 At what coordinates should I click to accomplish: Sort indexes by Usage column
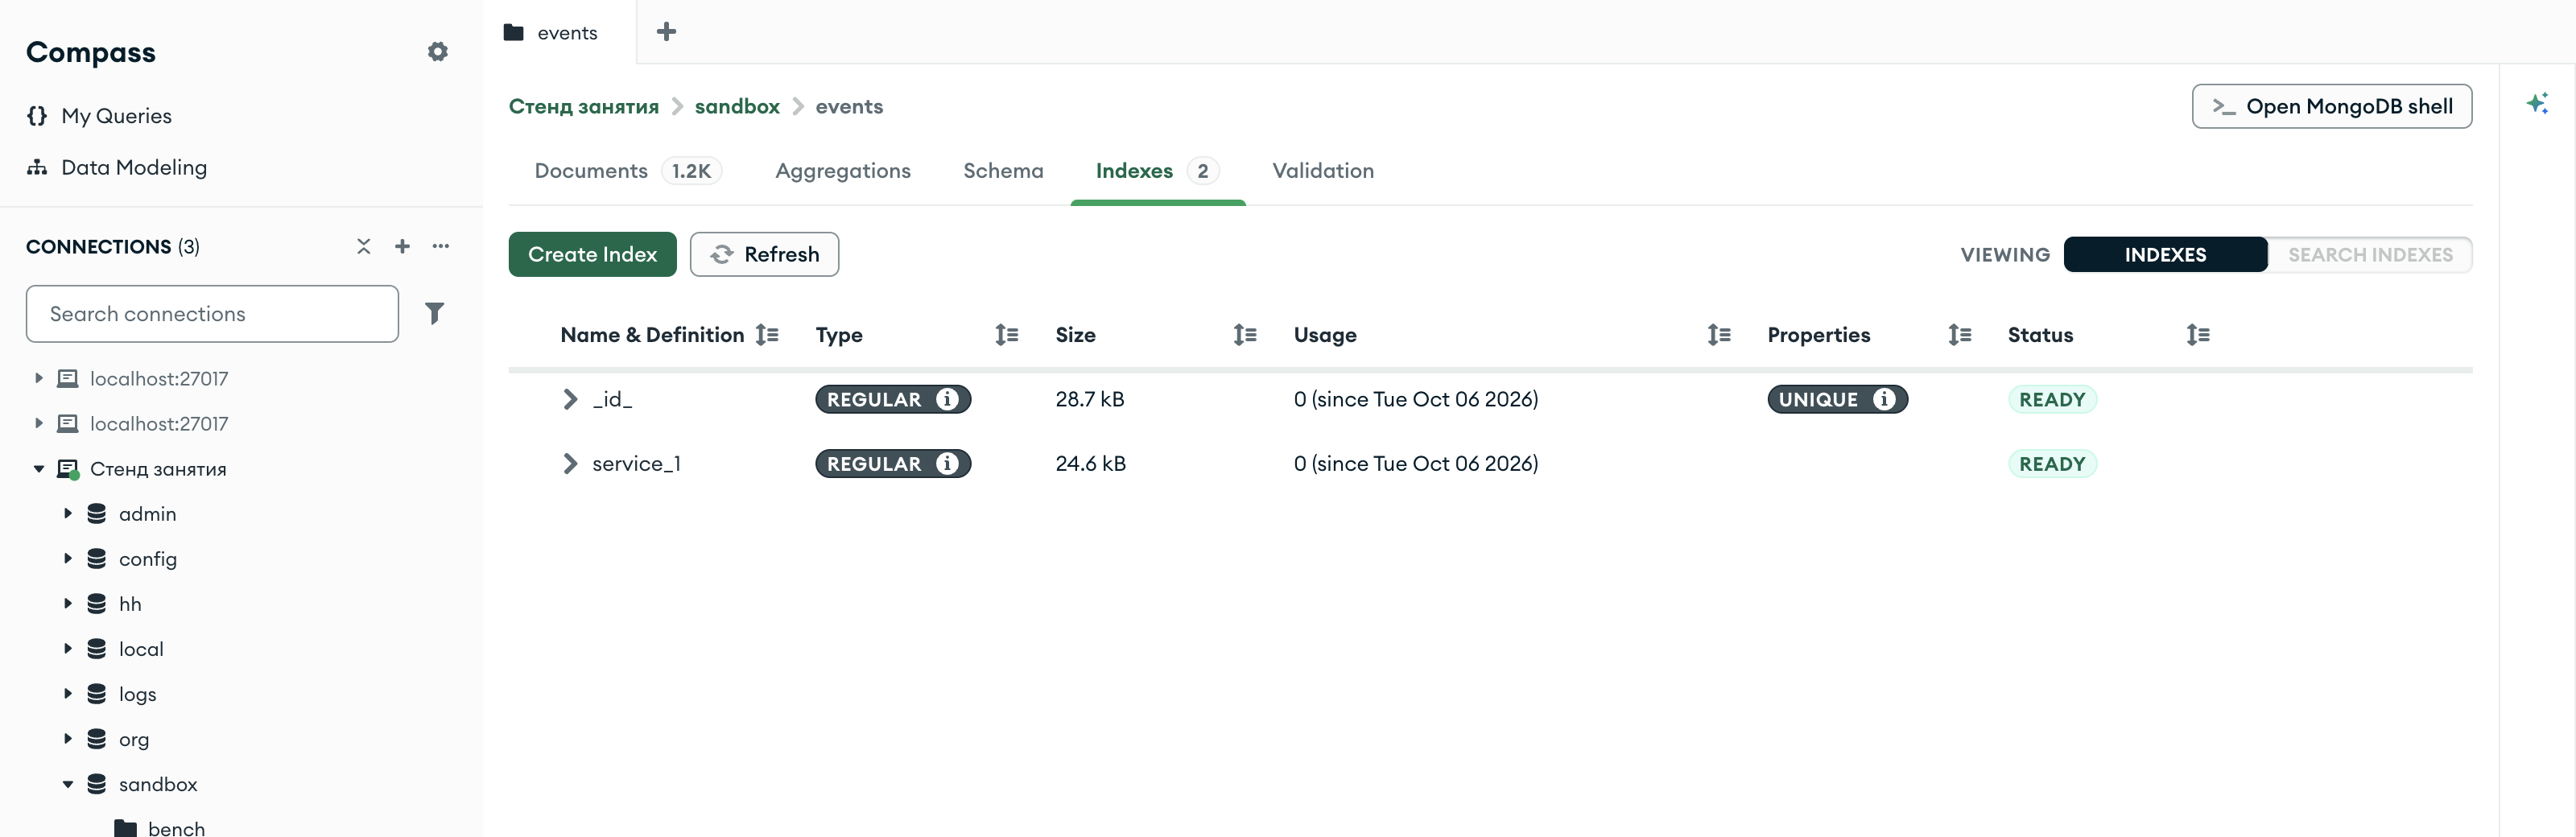coord(1719,335)
